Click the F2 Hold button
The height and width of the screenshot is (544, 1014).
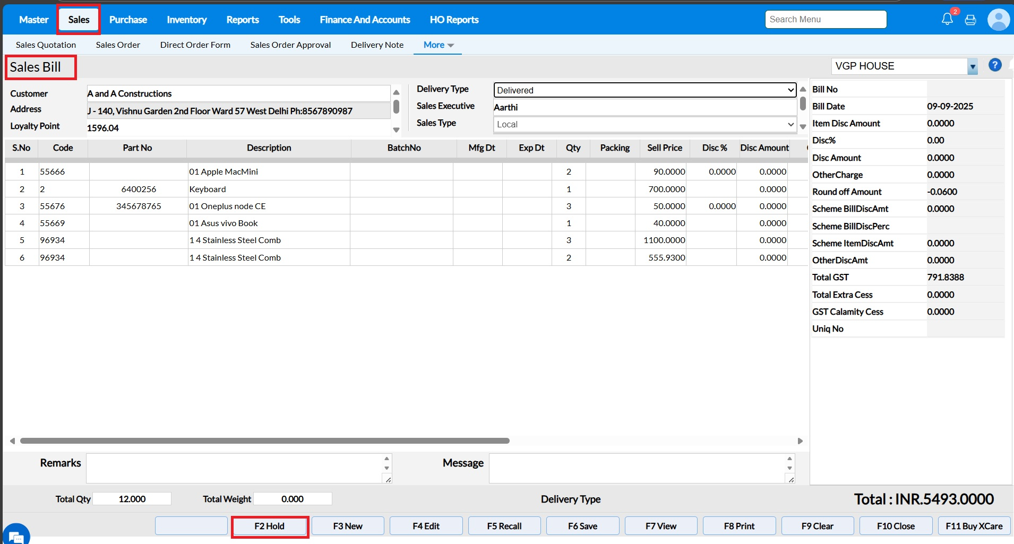click(270, 526)
